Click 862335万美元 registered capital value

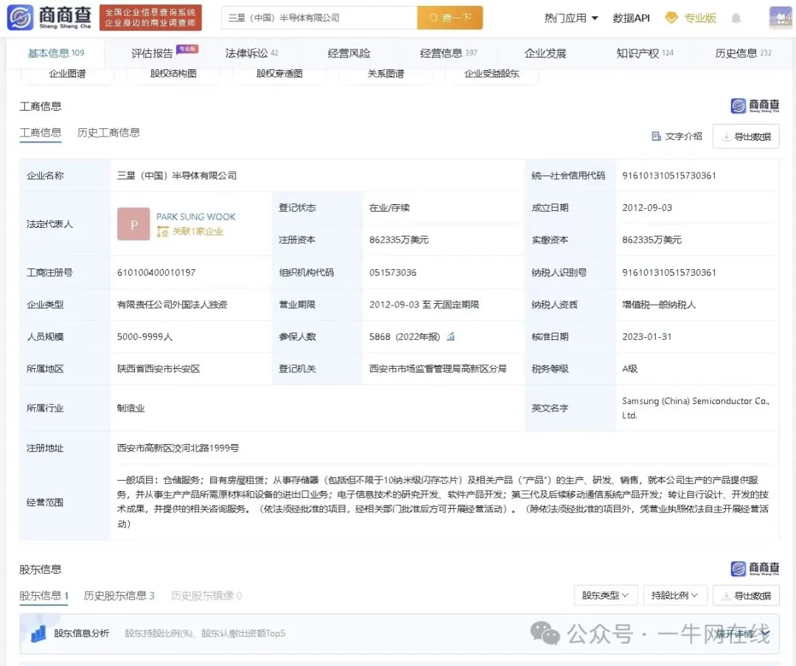click(399, 240)
